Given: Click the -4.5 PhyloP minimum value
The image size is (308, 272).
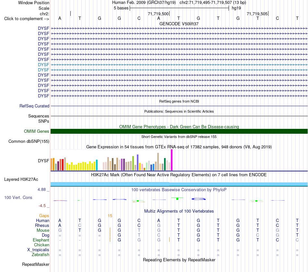Looking at the screenshot, I should pyautogui.click(x=42, y=206).
